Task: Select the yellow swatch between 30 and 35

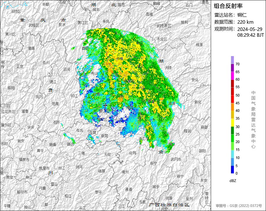Action: (232, 123)
